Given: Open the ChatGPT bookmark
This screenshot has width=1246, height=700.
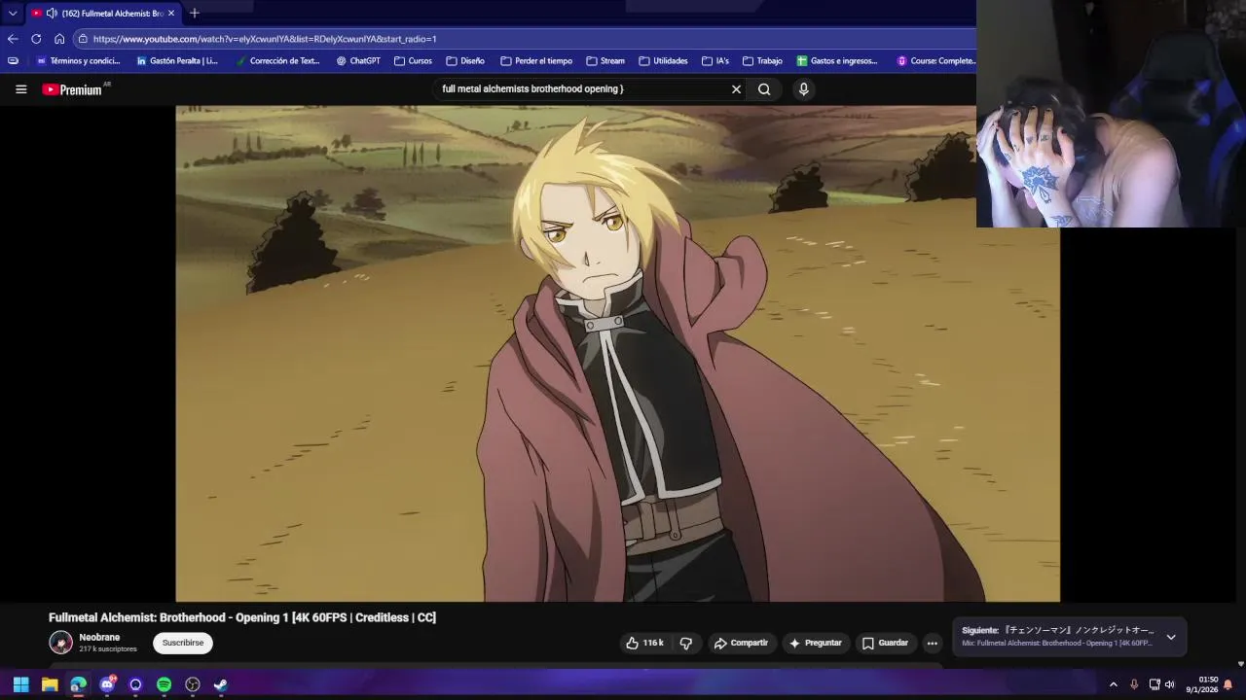Looking at the screenshot, I should pyautogui.click(x=358, y=60).
